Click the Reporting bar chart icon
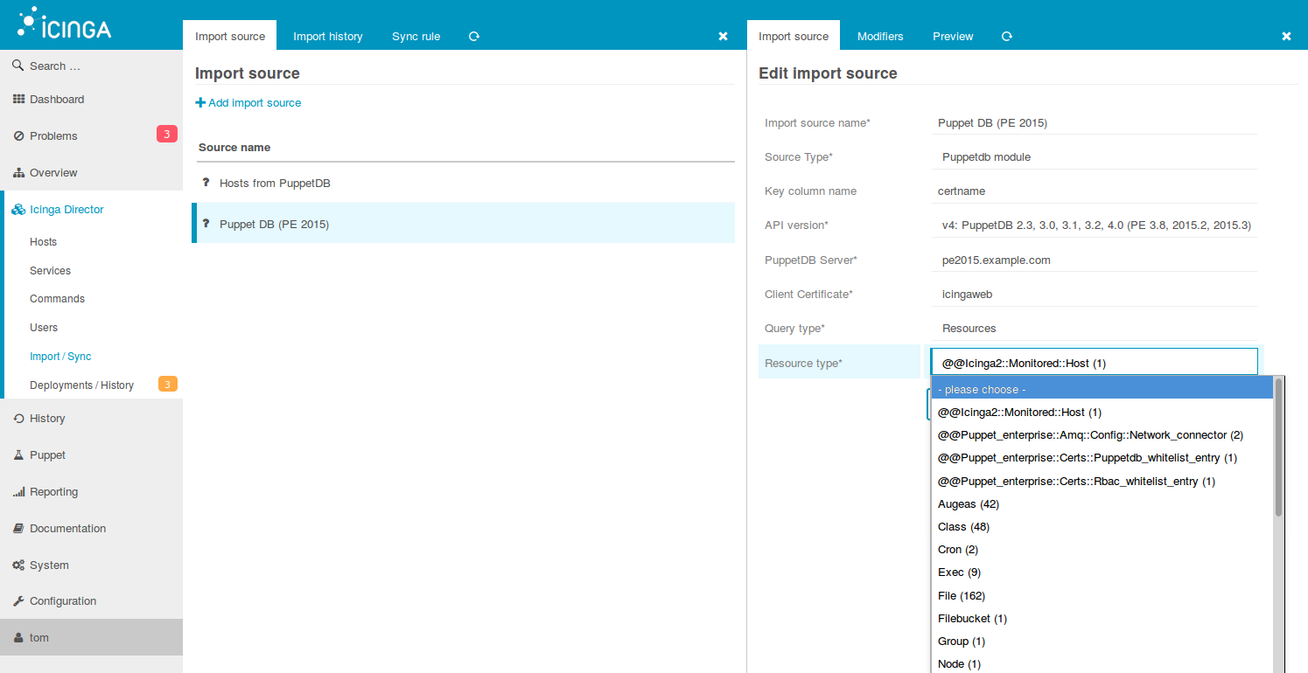1308x673 pixels. (18, 492)
